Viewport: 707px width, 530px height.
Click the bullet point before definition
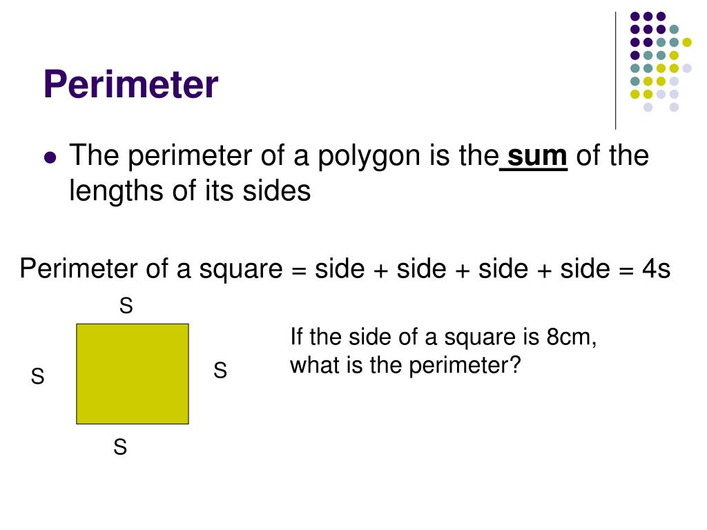[x=50, y=158]
